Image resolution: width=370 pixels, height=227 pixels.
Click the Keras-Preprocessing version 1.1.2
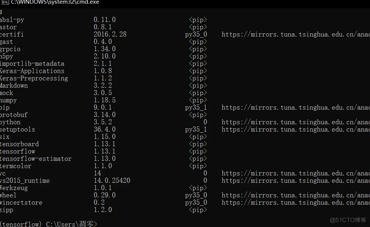(102, 78)
